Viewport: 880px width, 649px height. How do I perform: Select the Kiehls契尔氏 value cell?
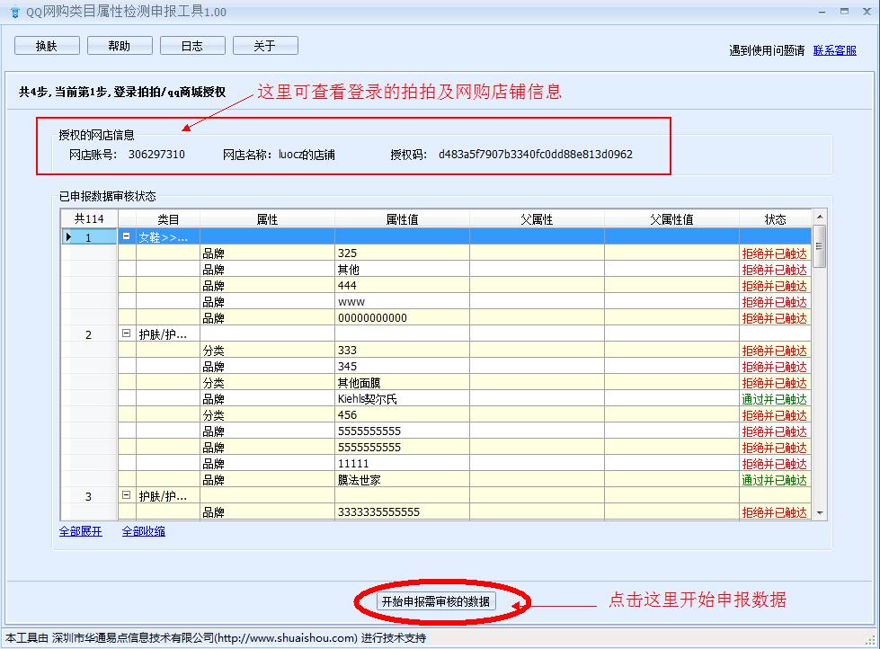coord(402,398)
